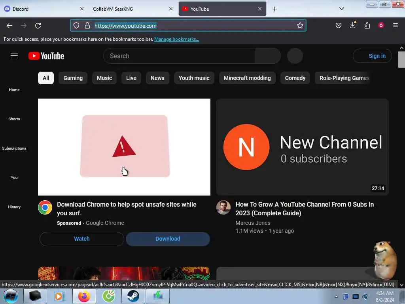Click the scrollbar up arrow
Screen dimensions: 405x304
pos(401,48)
